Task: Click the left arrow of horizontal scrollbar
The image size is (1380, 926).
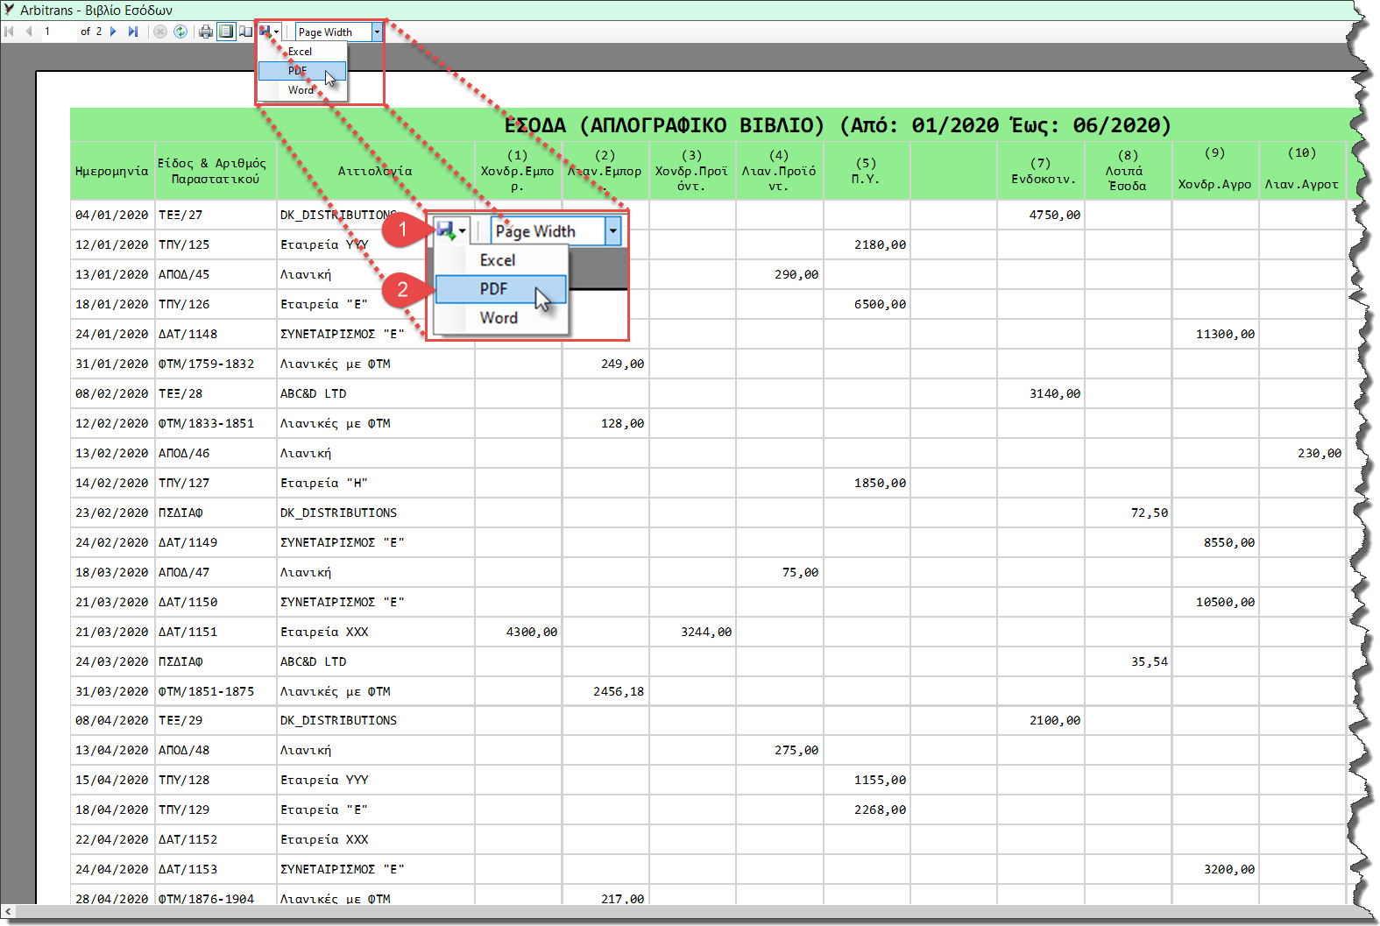Action: tap(8, 912)
